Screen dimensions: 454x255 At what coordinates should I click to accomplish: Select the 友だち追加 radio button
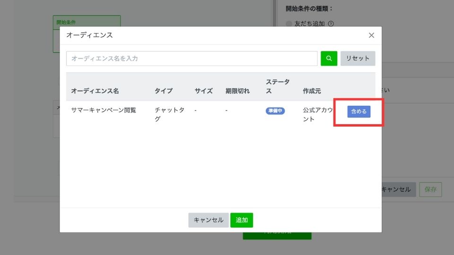pyautogui.click(x=289, y=24)
